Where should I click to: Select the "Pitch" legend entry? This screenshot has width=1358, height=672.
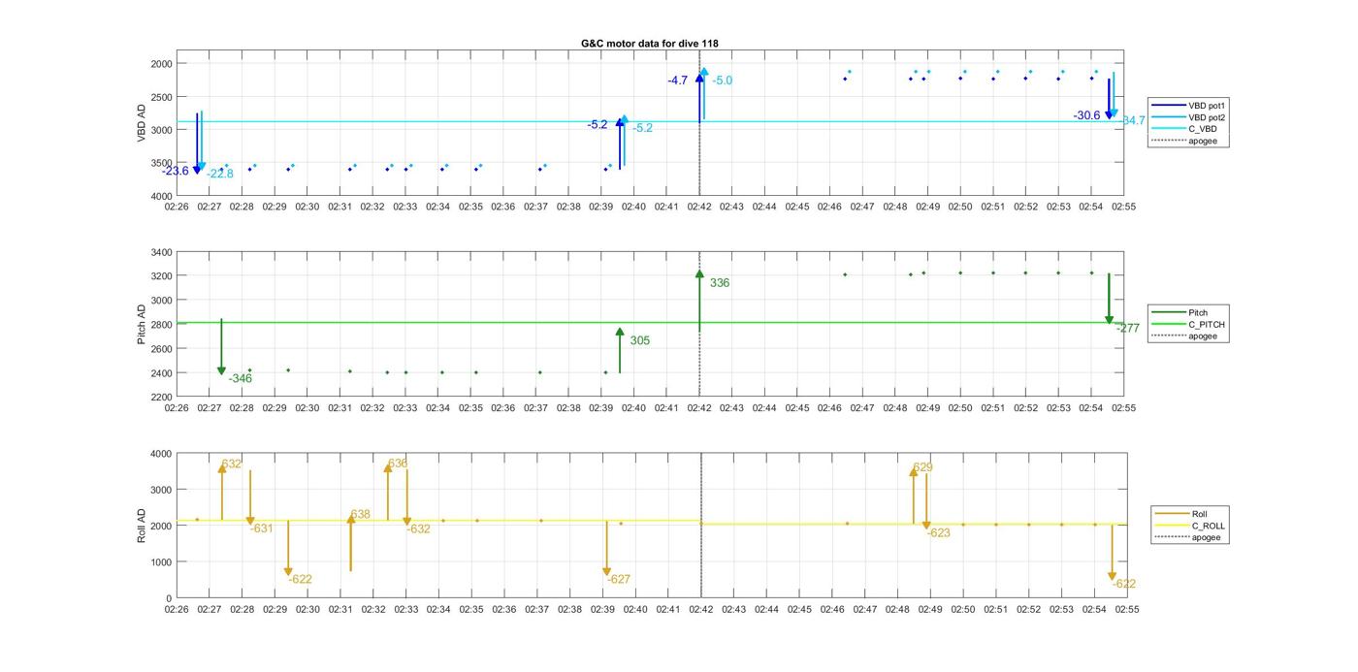[x=1180, y=312]
